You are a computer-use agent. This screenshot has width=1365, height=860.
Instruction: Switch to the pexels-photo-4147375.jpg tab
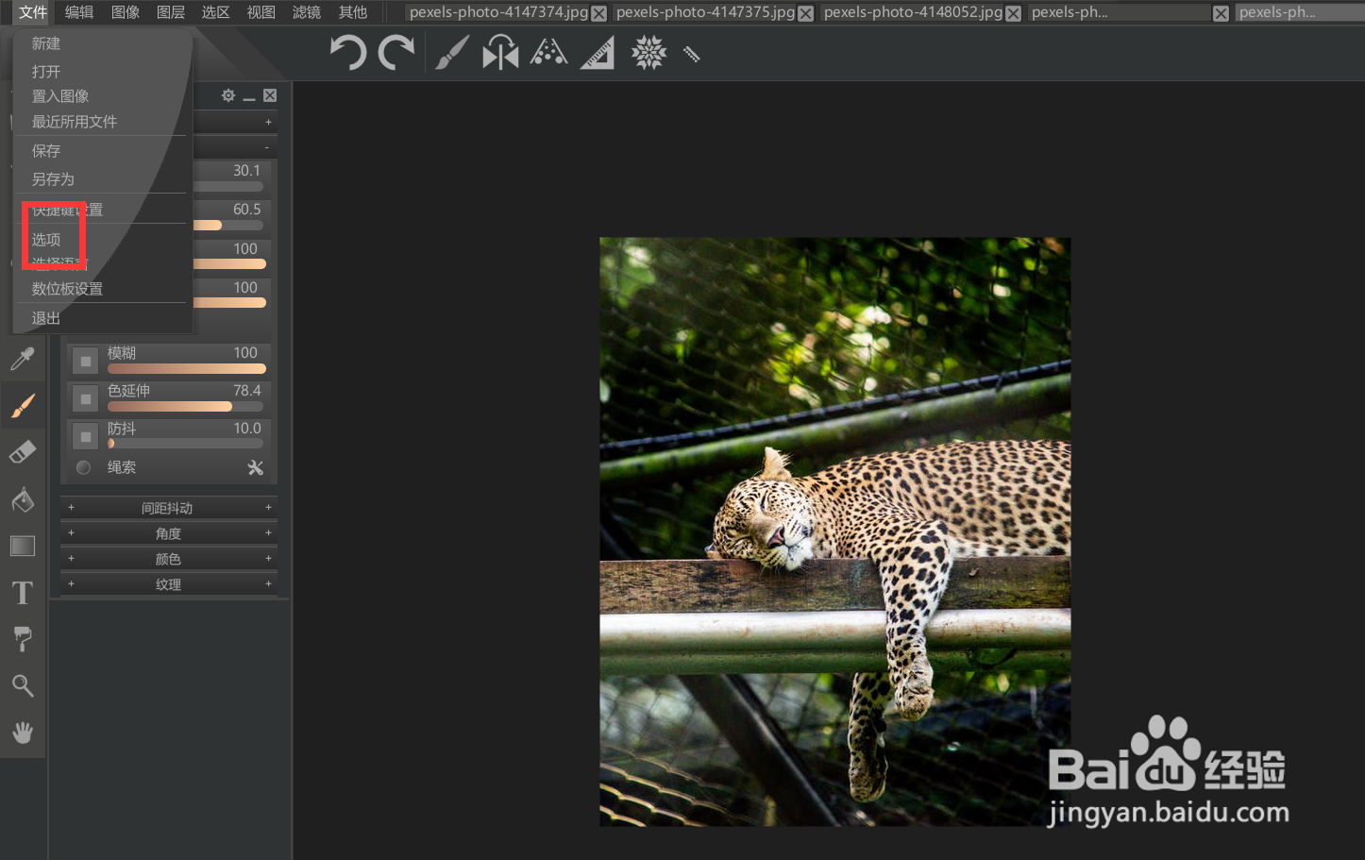tap(705, 12)
